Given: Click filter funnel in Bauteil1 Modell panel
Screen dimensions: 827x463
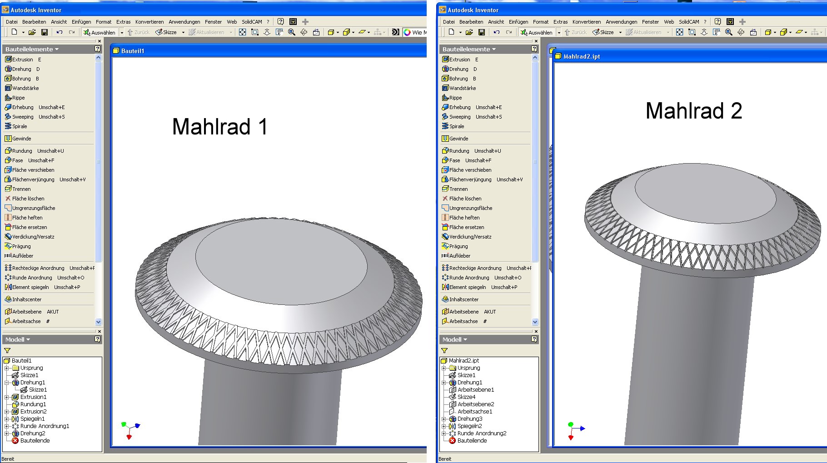Looking at the screenshot, I should point(7,351).
